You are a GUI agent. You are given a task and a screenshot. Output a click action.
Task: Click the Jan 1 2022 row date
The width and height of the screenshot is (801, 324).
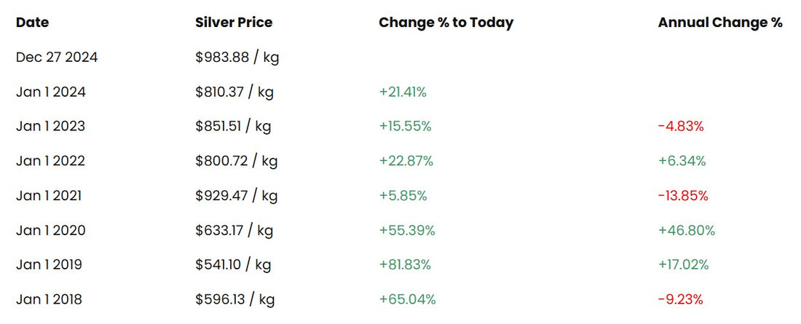pyautogui.click(x=50, y=161)
